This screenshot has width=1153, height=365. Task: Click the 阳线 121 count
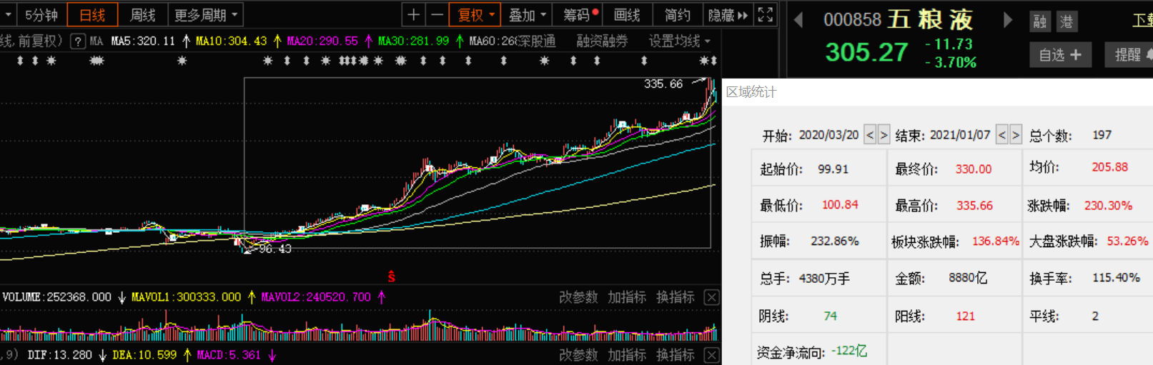tap(965, 316)
